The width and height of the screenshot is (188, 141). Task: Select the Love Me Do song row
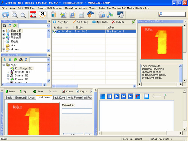pos(94,32)
